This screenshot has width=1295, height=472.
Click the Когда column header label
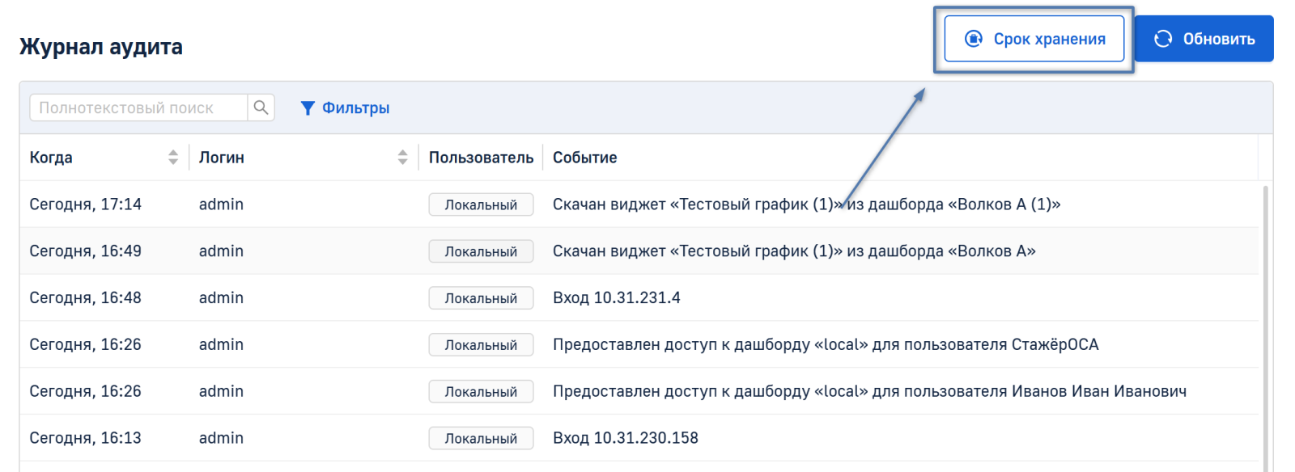click(51, 158)
